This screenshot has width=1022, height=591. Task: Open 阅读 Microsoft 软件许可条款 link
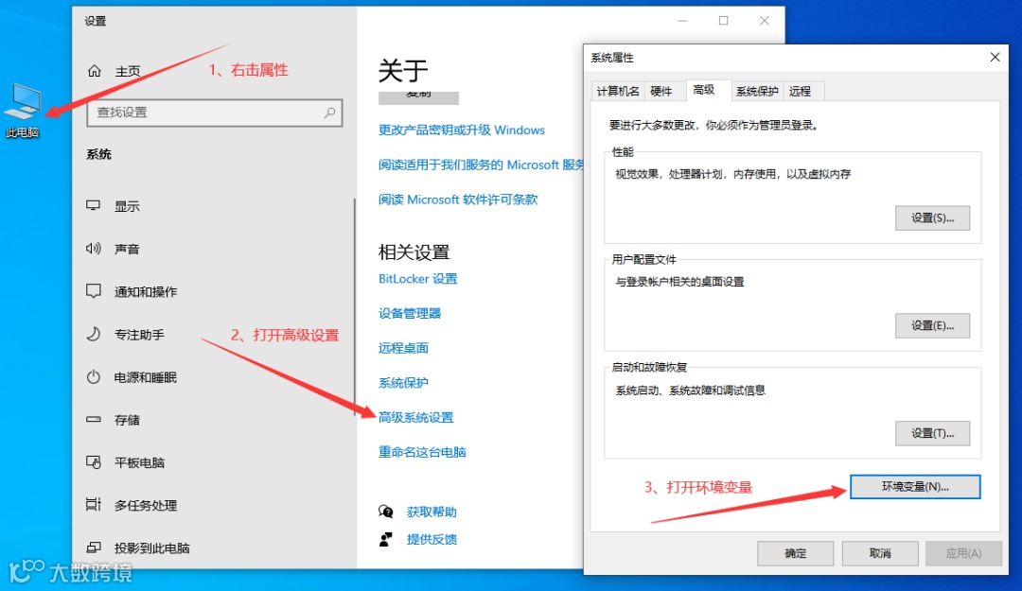click(458, 200)
